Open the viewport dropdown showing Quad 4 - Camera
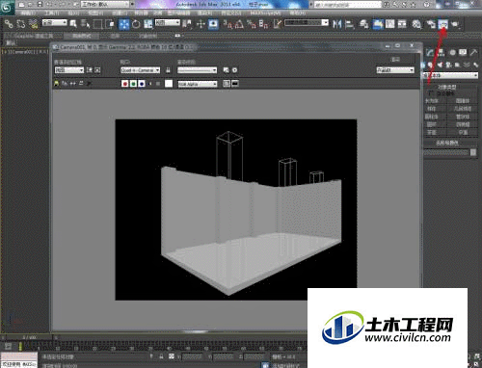 (140, 70)
